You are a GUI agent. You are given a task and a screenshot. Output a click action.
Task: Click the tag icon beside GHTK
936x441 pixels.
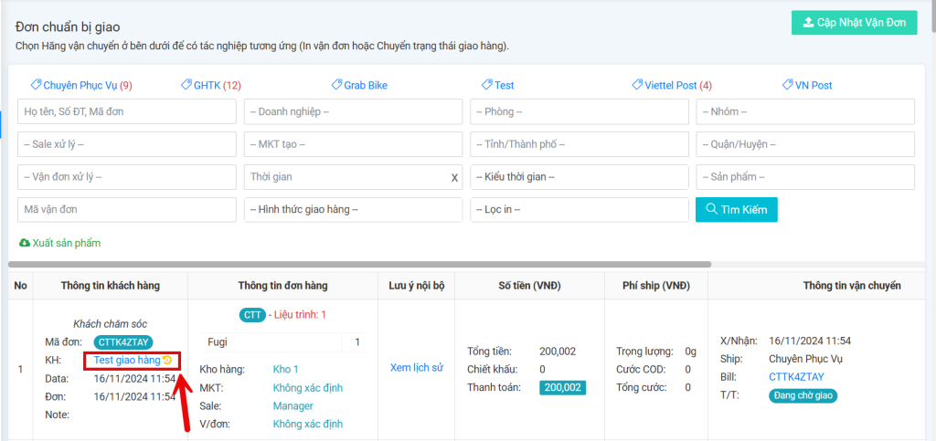pyautogui.click(x=186, y=85)
